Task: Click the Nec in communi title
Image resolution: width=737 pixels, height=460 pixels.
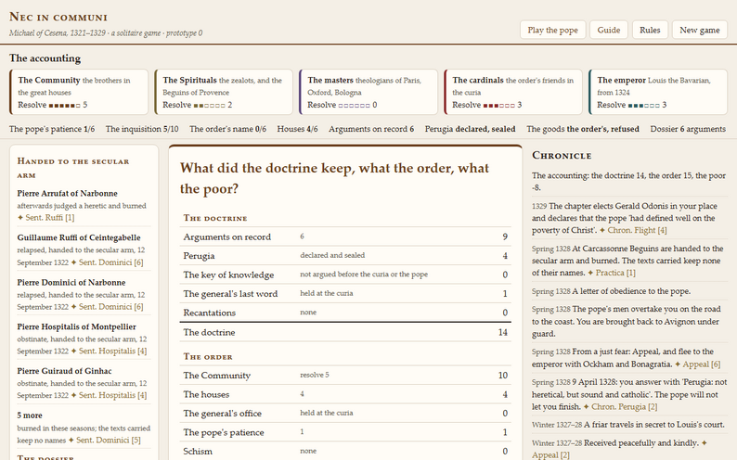Action: 58,17
